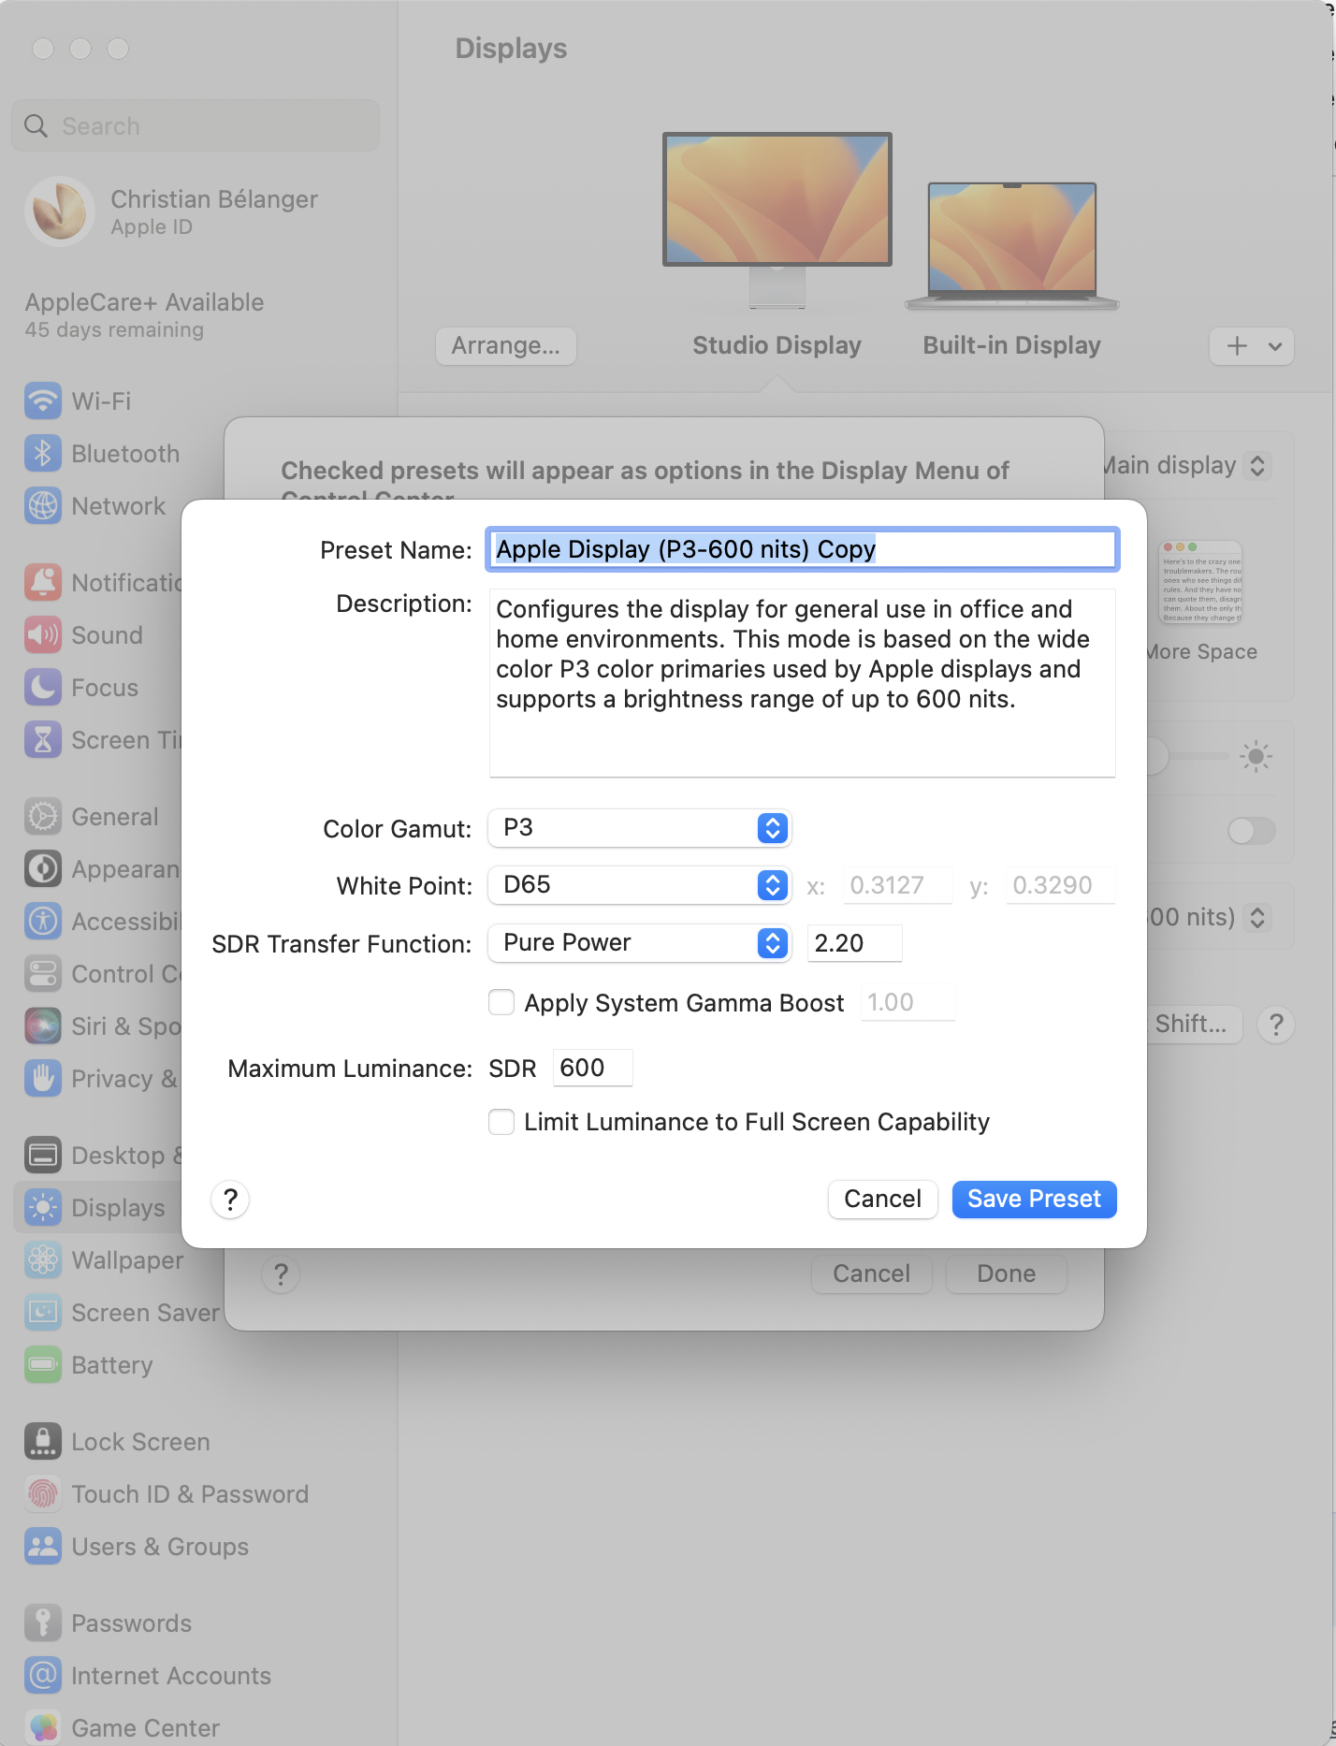Click AppleCare+ Available notice
The width and height of the screenshot is (1336, 1746).
pos(145,315)
